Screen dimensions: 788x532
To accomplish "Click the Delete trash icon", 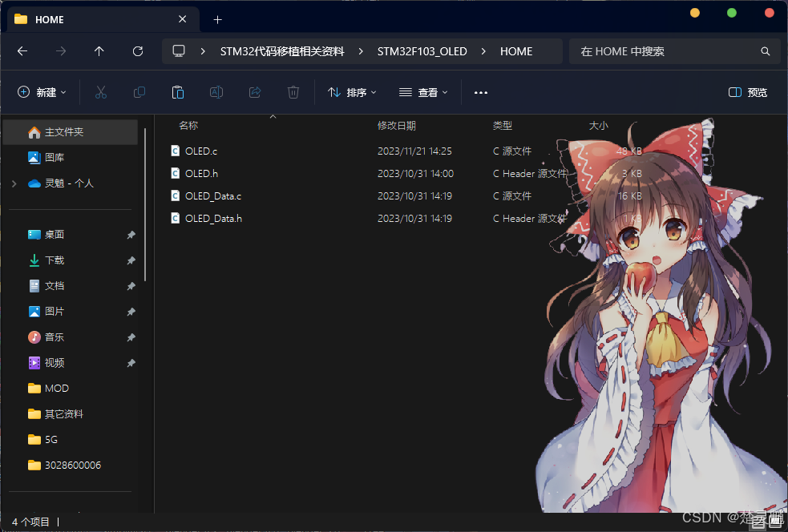I will (293, 92).
